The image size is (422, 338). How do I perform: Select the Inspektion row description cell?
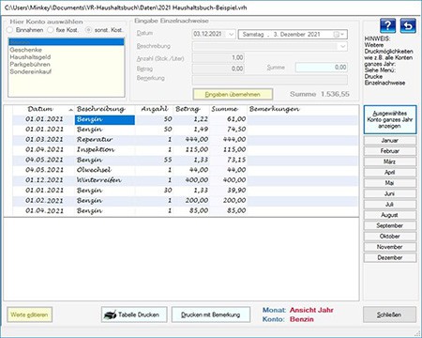point(105,149)
